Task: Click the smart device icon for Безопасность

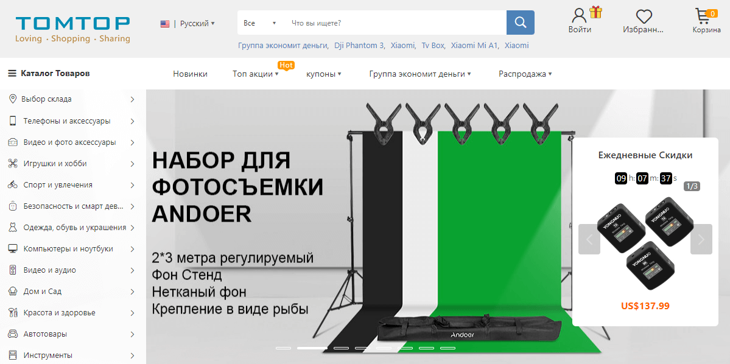Action: click(13, 206)
